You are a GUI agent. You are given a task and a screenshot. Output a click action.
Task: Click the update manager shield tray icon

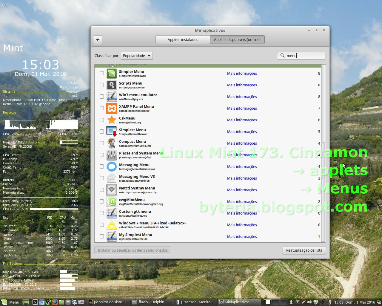pos(315,302)
